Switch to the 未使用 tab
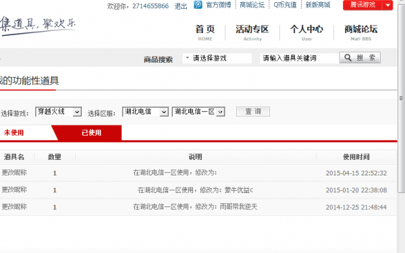The width and height of the screenshot is (405, 253). tap(14, 133)
